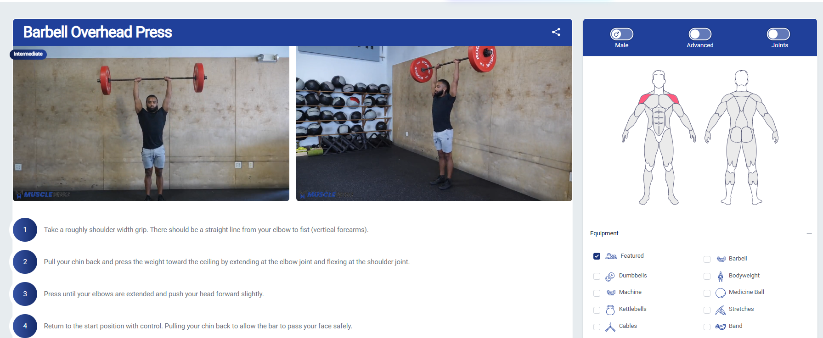Toggle the Male gender switch
This screenshot has width=823, height=338.
point(622,34)
